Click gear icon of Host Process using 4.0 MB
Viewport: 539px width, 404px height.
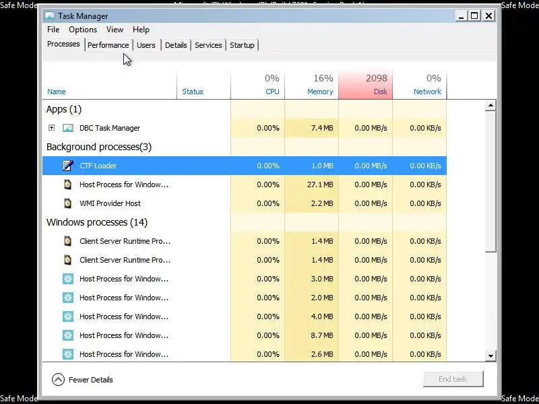coord(68,316)
